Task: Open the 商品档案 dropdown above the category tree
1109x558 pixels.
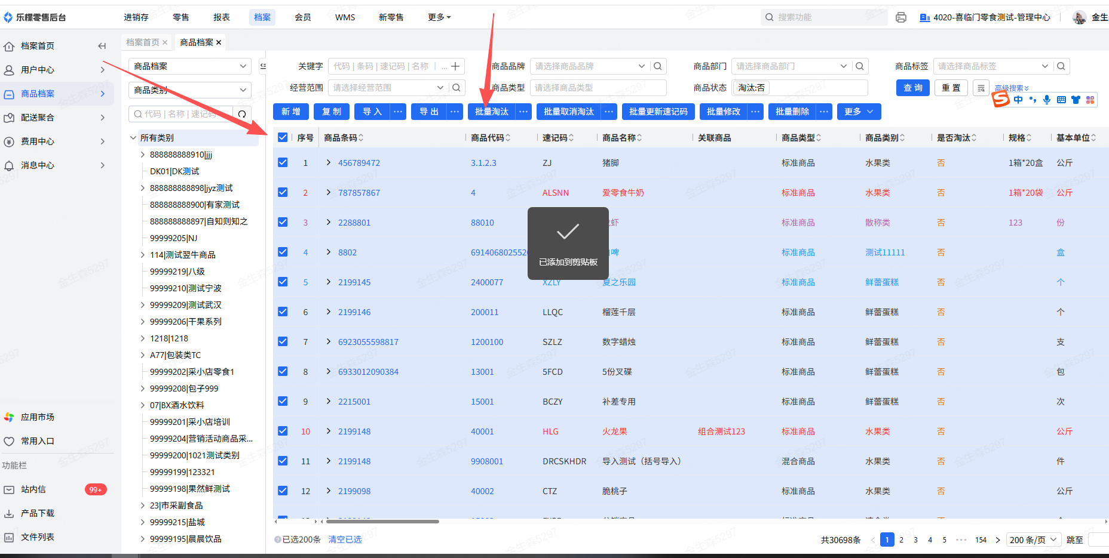Action: (x=190, y=66)
